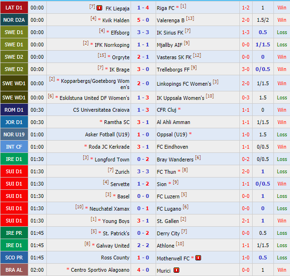
Task: Select team Servette
Action: click(120, 184)
